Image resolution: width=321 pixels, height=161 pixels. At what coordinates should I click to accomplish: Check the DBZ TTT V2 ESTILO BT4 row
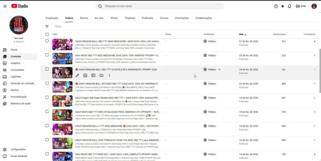click(x=47, y=69)
